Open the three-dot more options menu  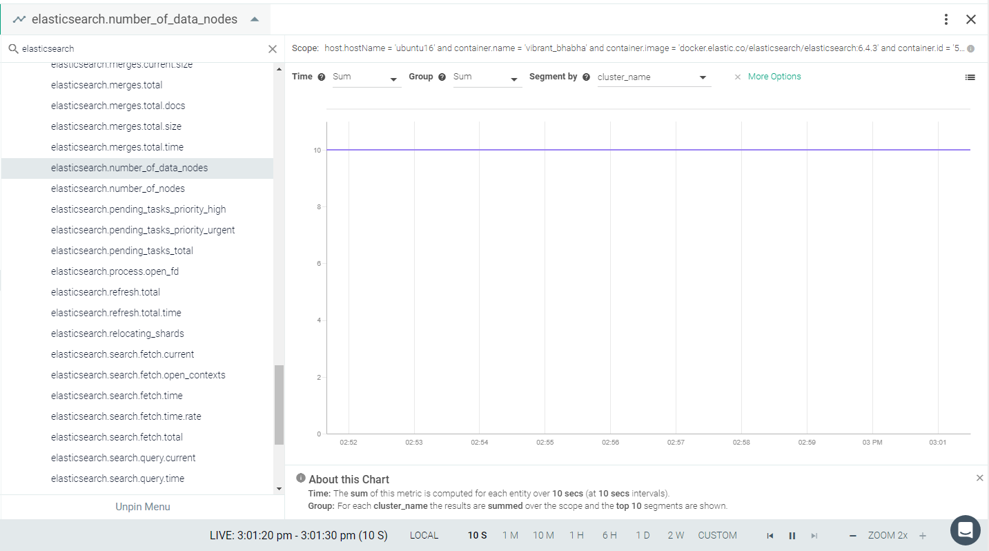[946, 19]
